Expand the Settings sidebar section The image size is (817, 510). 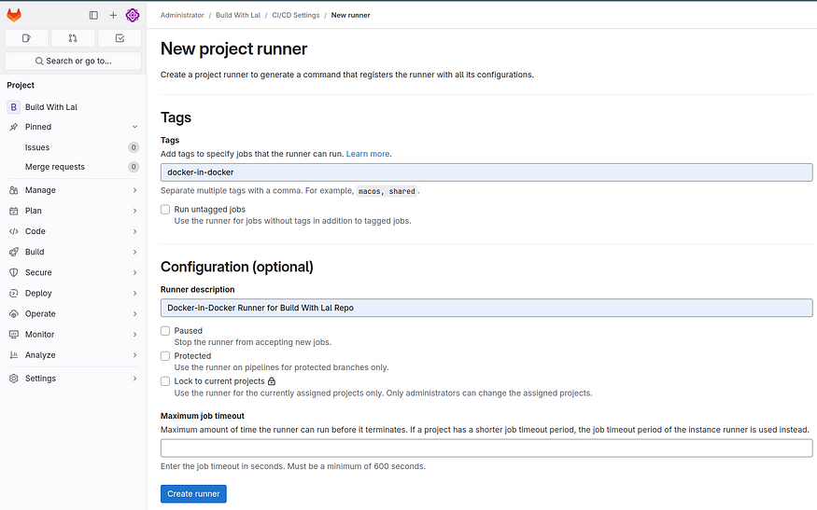[73, 379]
